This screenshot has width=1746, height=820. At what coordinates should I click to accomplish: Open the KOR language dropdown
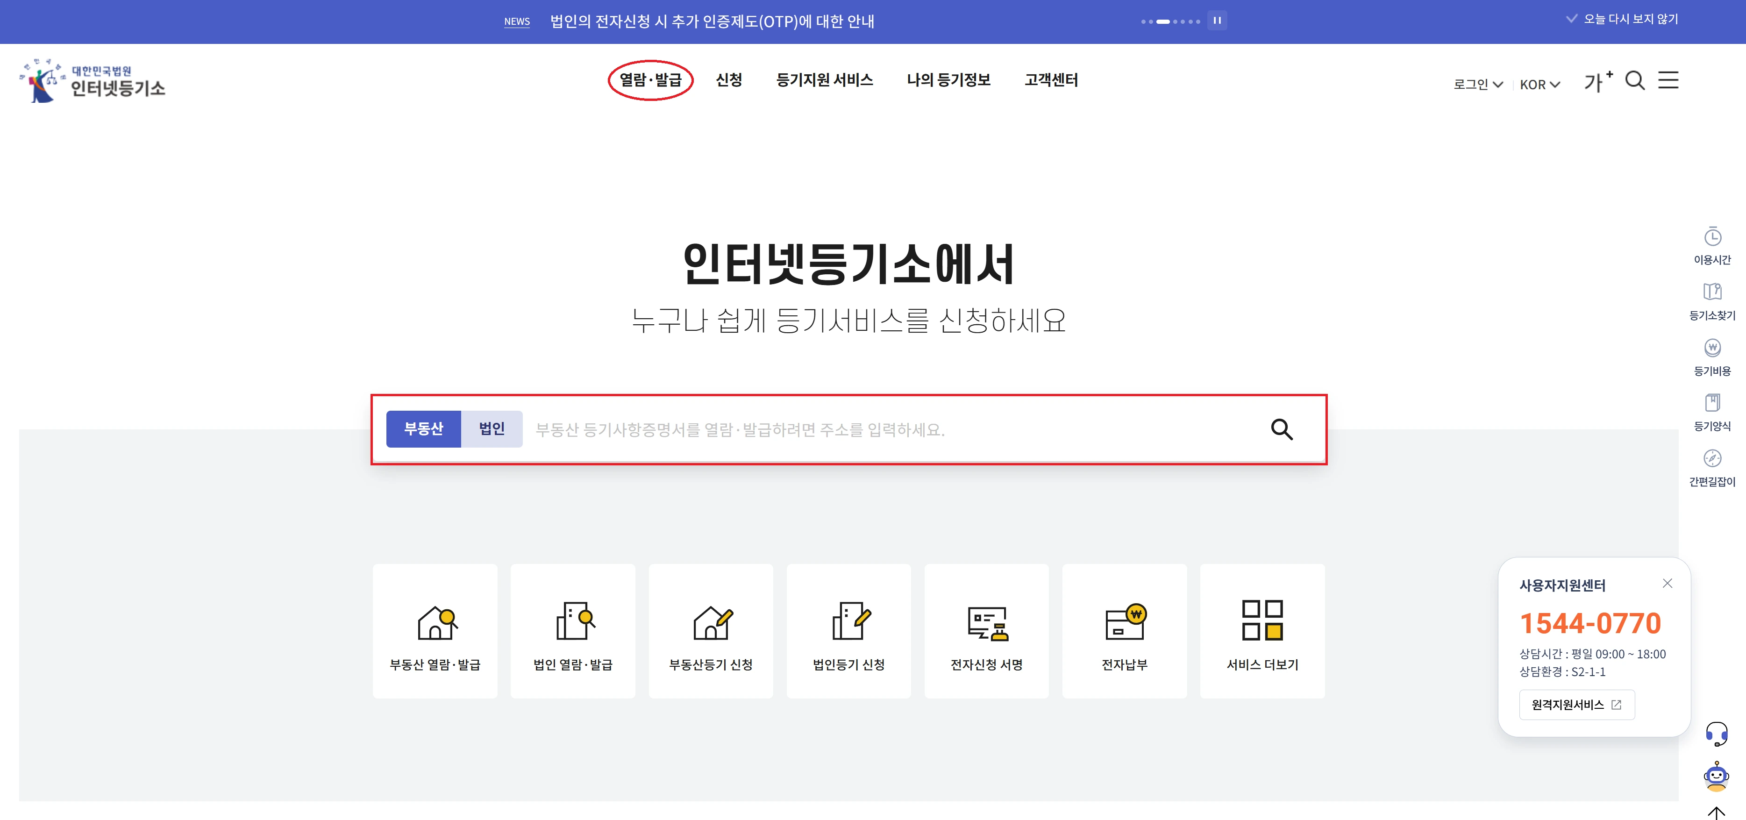tap(1539, 84)
